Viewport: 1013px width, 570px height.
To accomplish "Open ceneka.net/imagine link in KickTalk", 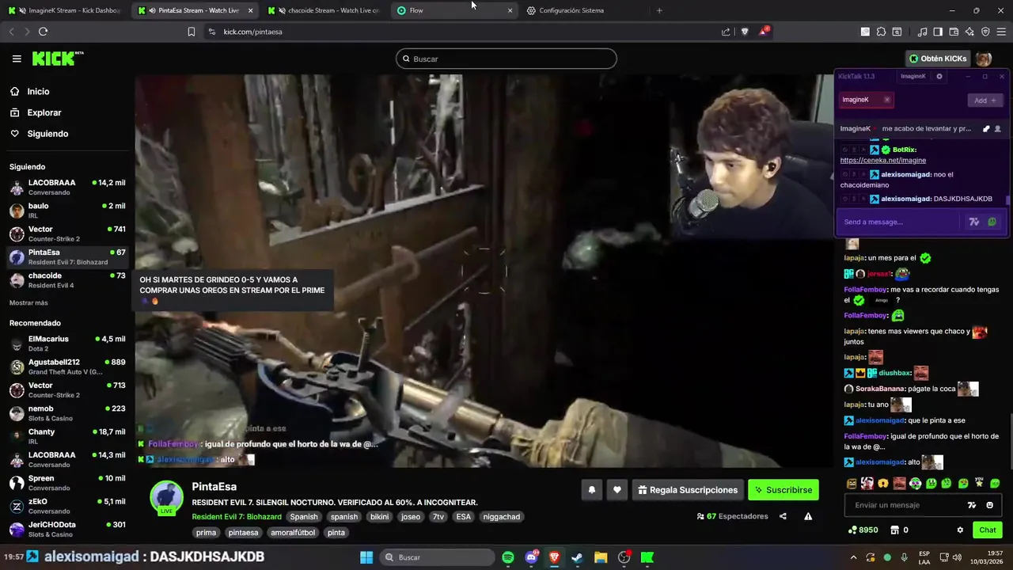I will pos(882,160).
